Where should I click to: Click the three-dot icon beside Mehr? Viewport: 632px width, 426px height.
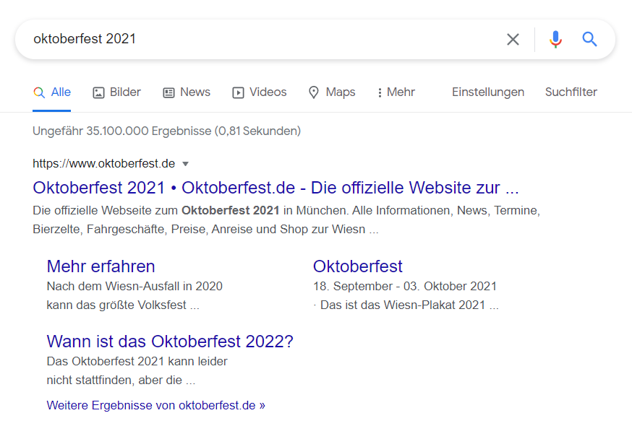tap(380, 93)
